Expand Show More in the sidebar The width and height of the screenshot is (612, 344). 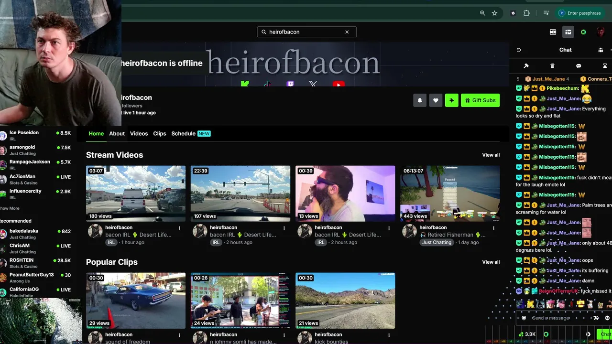pyautogui.click(x=10, y=208)
